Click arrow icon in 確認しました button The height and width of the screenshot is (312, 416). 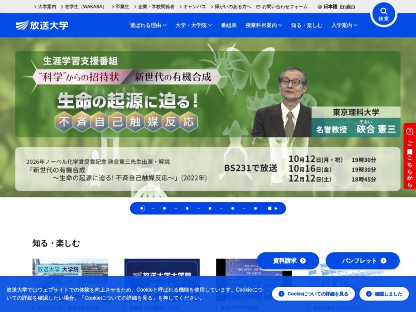click(x=369, y=294)
